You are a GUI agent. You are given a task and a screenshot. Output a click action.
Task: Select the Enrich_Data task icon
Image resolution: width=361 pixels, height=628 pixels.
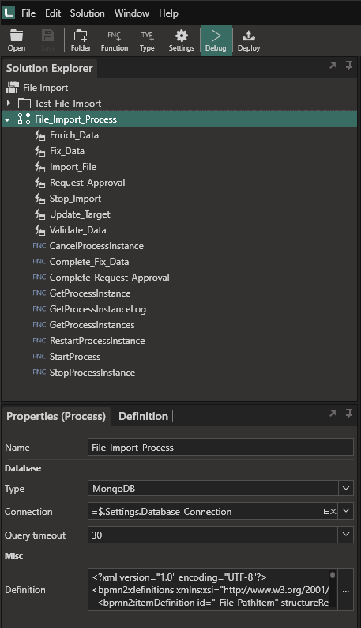(39, 135)
